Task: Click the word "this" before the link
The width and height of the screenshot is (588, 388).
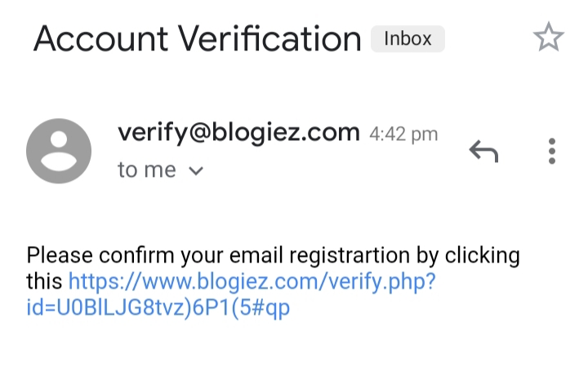Action: (44, 281)
